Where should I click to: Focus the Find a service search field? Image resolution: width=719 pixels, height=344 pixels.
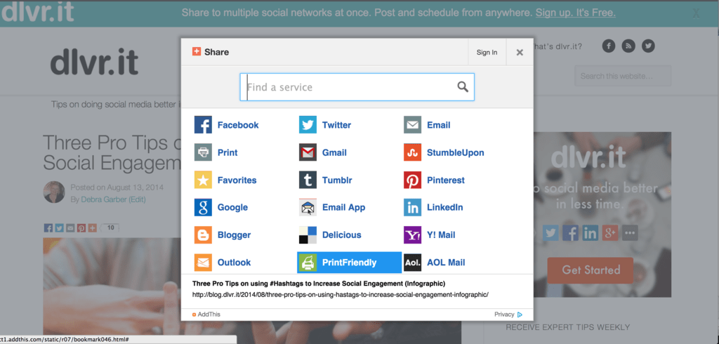tap(357, 87)
